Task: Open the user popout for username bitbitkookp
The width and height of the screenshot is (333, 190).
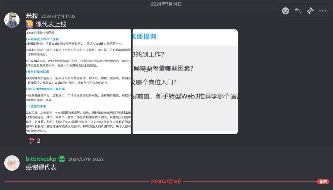Action: tap(41, 159)
